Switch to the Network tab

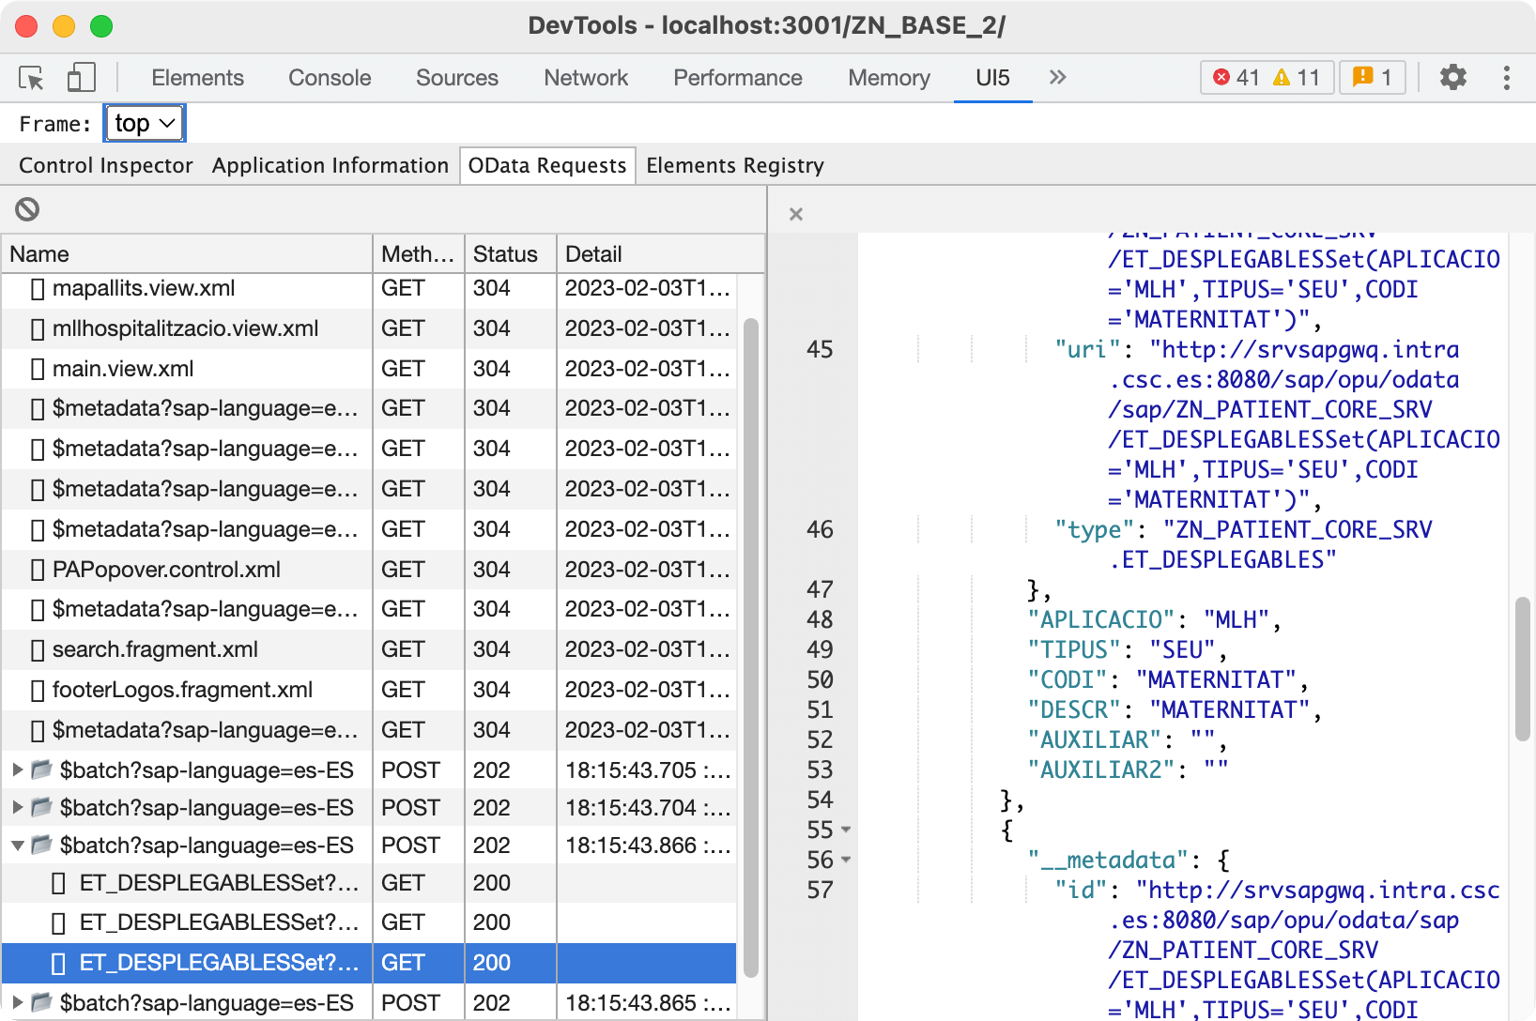[x=586, y=78]
